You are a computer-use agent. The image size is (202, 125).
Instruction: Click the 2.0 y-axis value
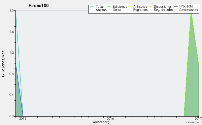tap(11, 10)
